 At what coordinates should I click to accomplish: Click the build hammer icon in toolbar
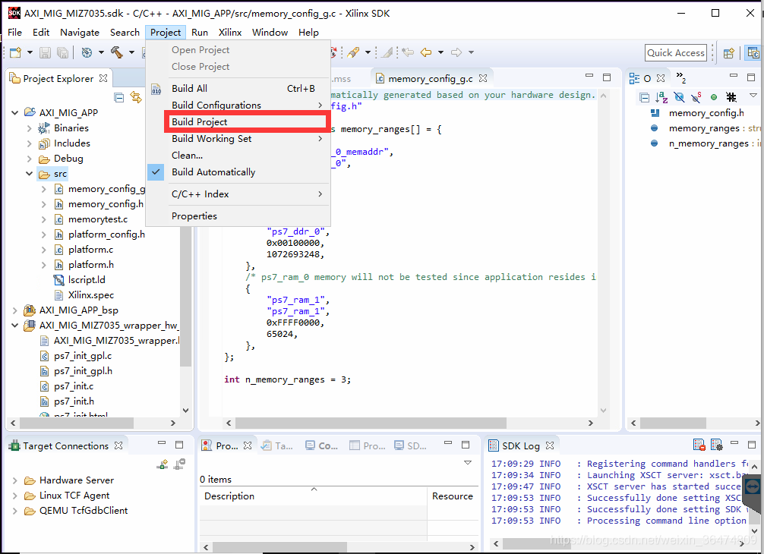116,52
